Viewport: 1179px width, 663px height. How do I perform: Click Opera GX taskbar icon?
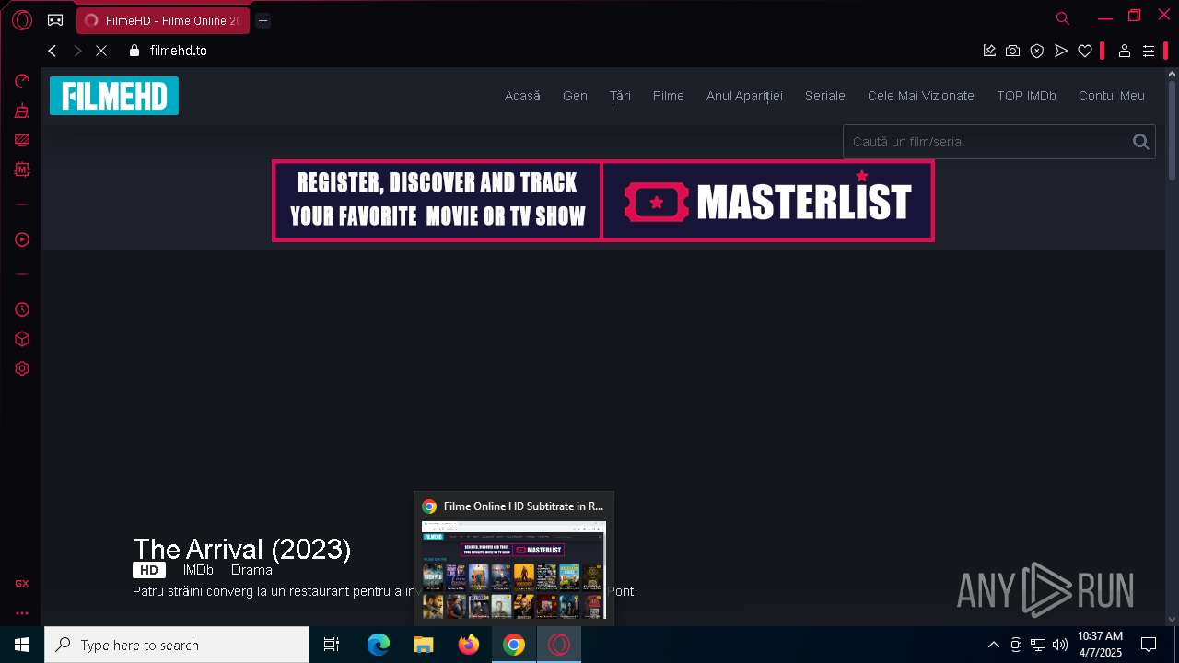coord(559,645)
